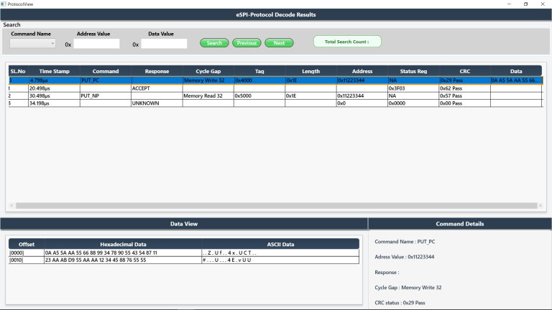Select the 34.198µs time stamp row

[x=54, y=103]
